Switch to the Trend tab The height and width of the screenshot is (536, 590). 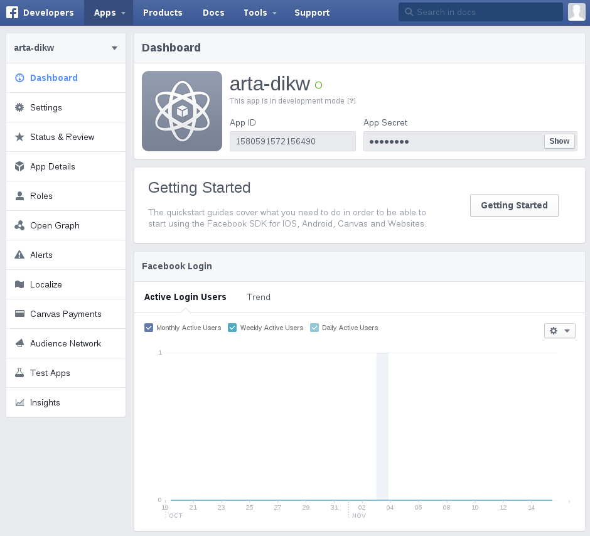pyautogui.click(x=258, y=297)
